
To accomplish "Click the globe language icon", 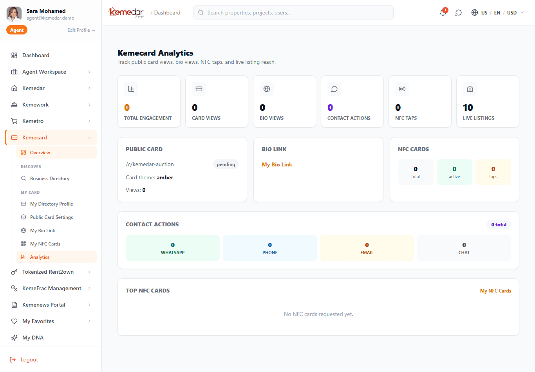I will click(x=475, y=13).
